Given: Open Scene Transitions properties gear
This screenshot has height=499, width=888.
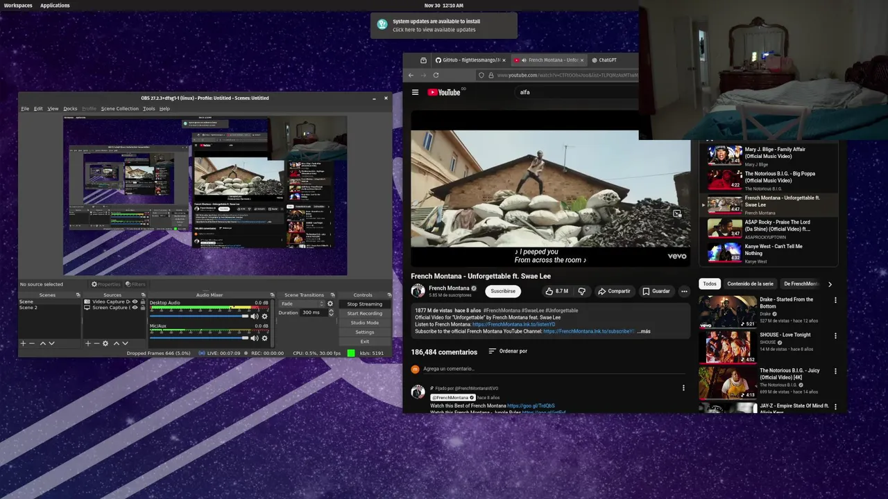Looking at the screenshot, I should coord(330,304).
